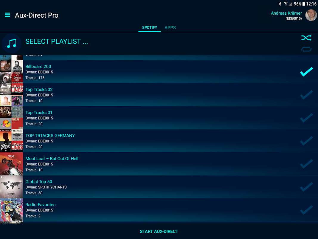
Task: Open Radio-Favoriten cover art thumbnail
Action: click(12, 210)
